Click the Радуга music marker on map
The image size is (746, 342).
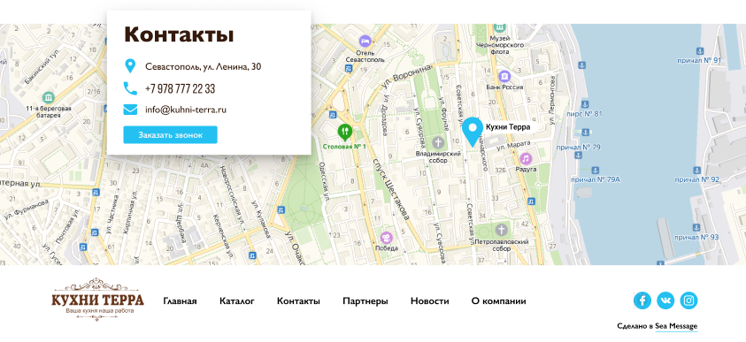pyautogui.click(x=526, y=159)
